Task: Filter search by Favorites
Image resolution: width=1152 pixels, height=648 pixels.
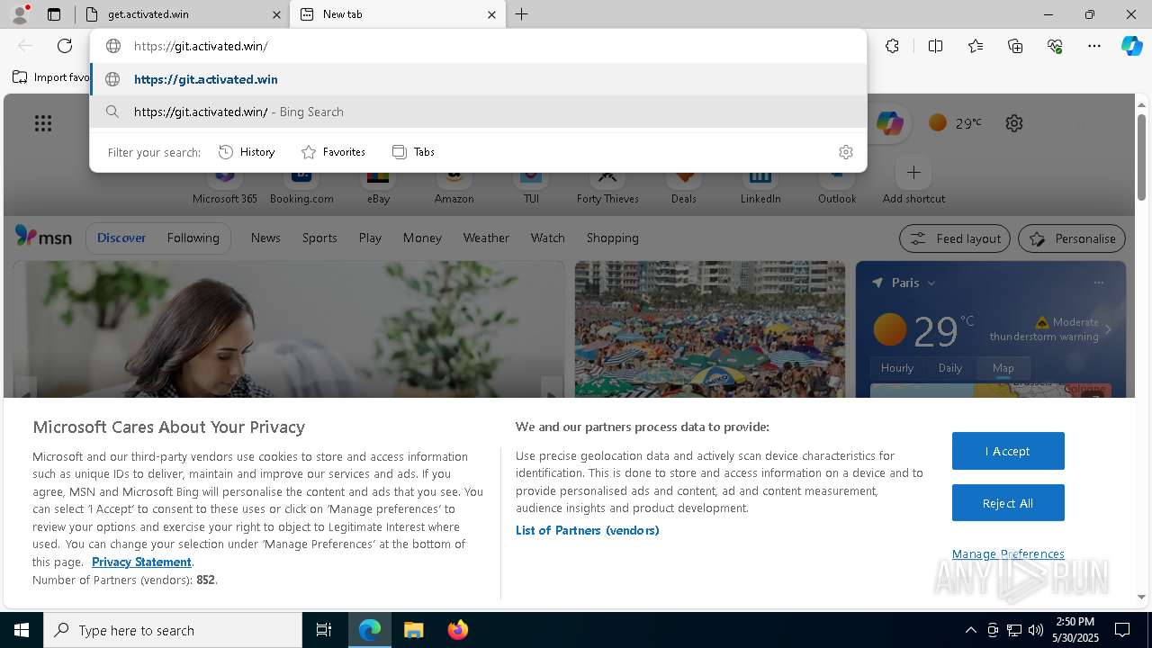Action: [333, 152]
